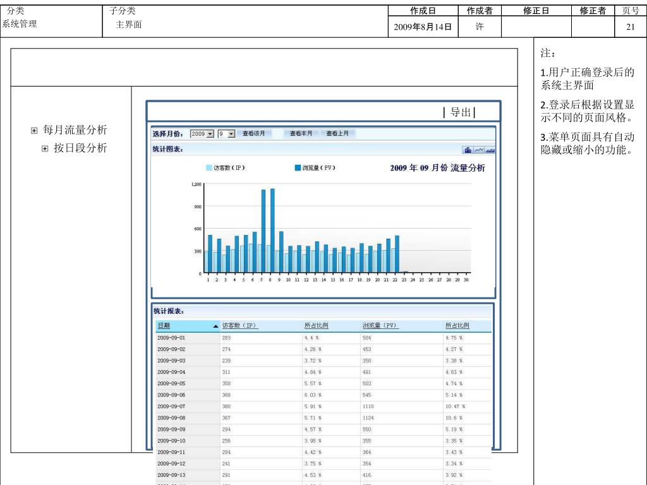
Task: Sort table by 日期 column header
Action: pyautogui.click(x=164, y=326)
